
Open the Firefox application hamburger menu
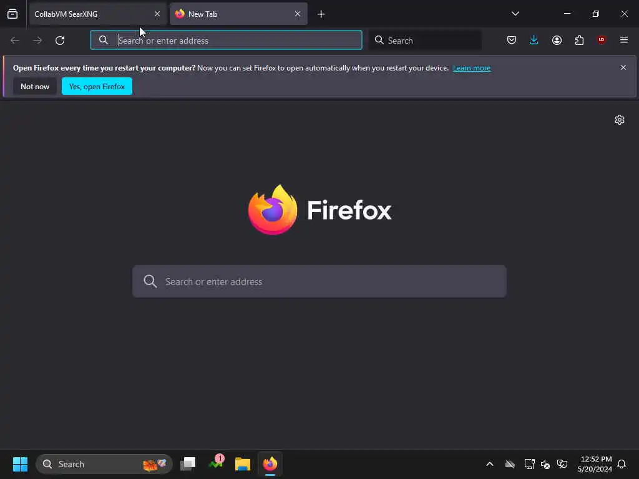coord(624,40)
